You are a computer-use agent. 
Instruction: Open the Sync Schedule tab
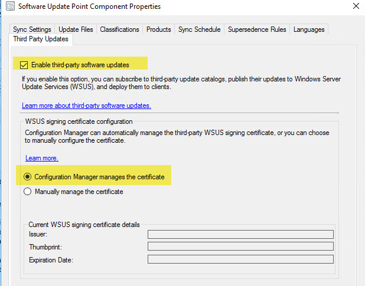199,29
